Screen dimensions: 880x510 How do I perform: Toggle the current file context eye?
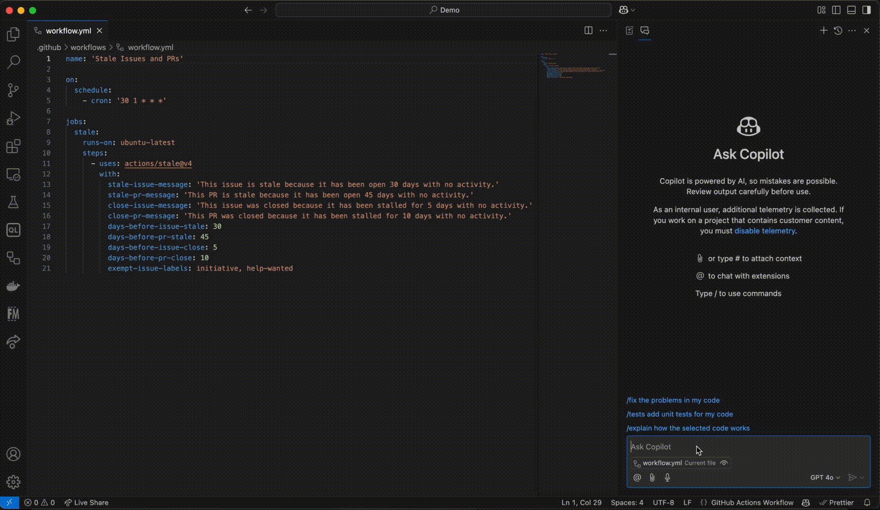click(724, 463)
